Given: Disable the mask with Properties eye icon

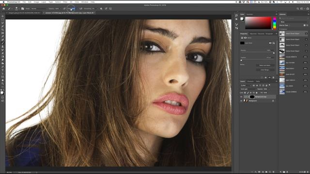Looking at the screenshot, I should 269,77.
